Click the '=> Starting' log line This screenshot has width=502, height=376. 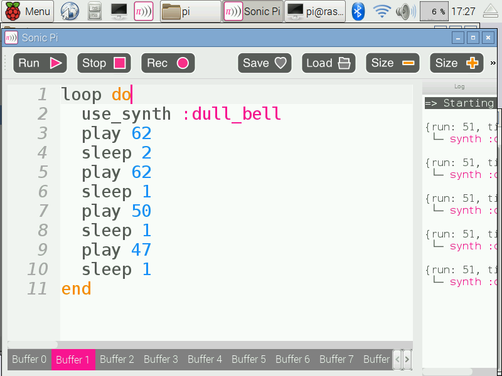point(461,103)
